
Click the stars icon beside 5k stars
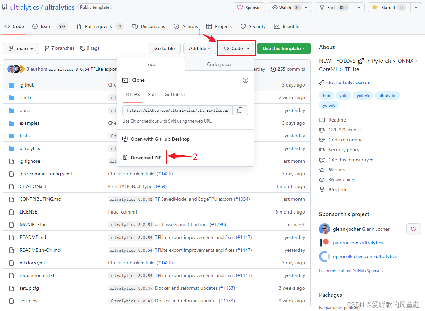pos(322,170)
